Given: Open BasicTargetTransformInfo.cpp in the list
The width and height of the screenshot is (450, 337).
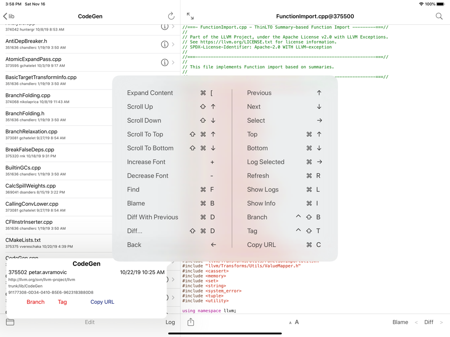Looking at the screenshot, I should [56, 80].
